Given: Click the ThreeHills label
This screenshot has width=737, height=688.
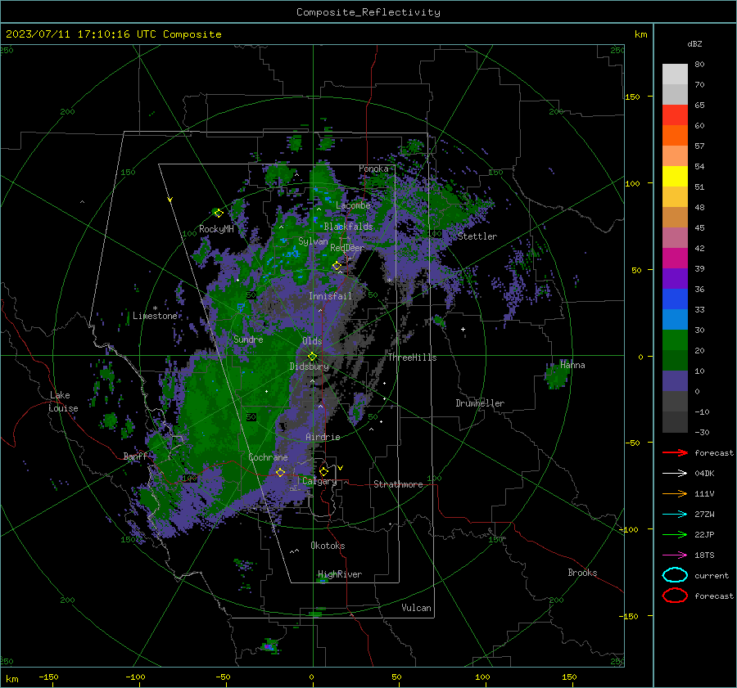Looking at the screenshot, I should click(412, 357).
